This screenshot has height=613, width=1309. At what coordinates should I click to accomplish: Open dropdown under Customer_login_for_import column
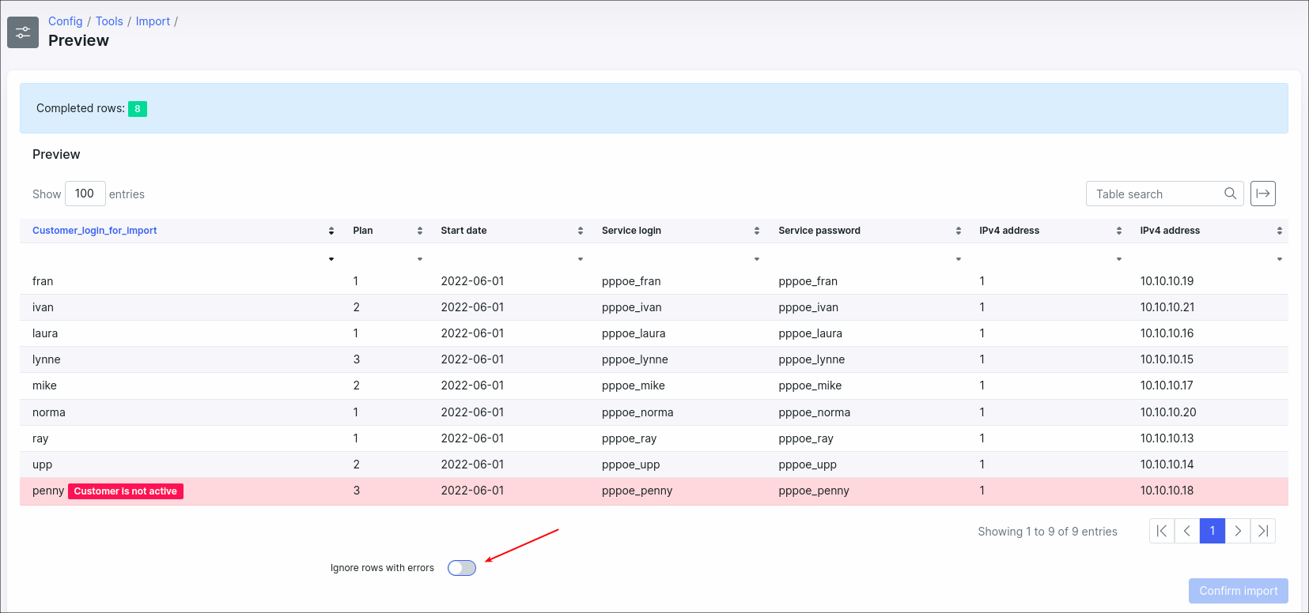tap(331, 259)
